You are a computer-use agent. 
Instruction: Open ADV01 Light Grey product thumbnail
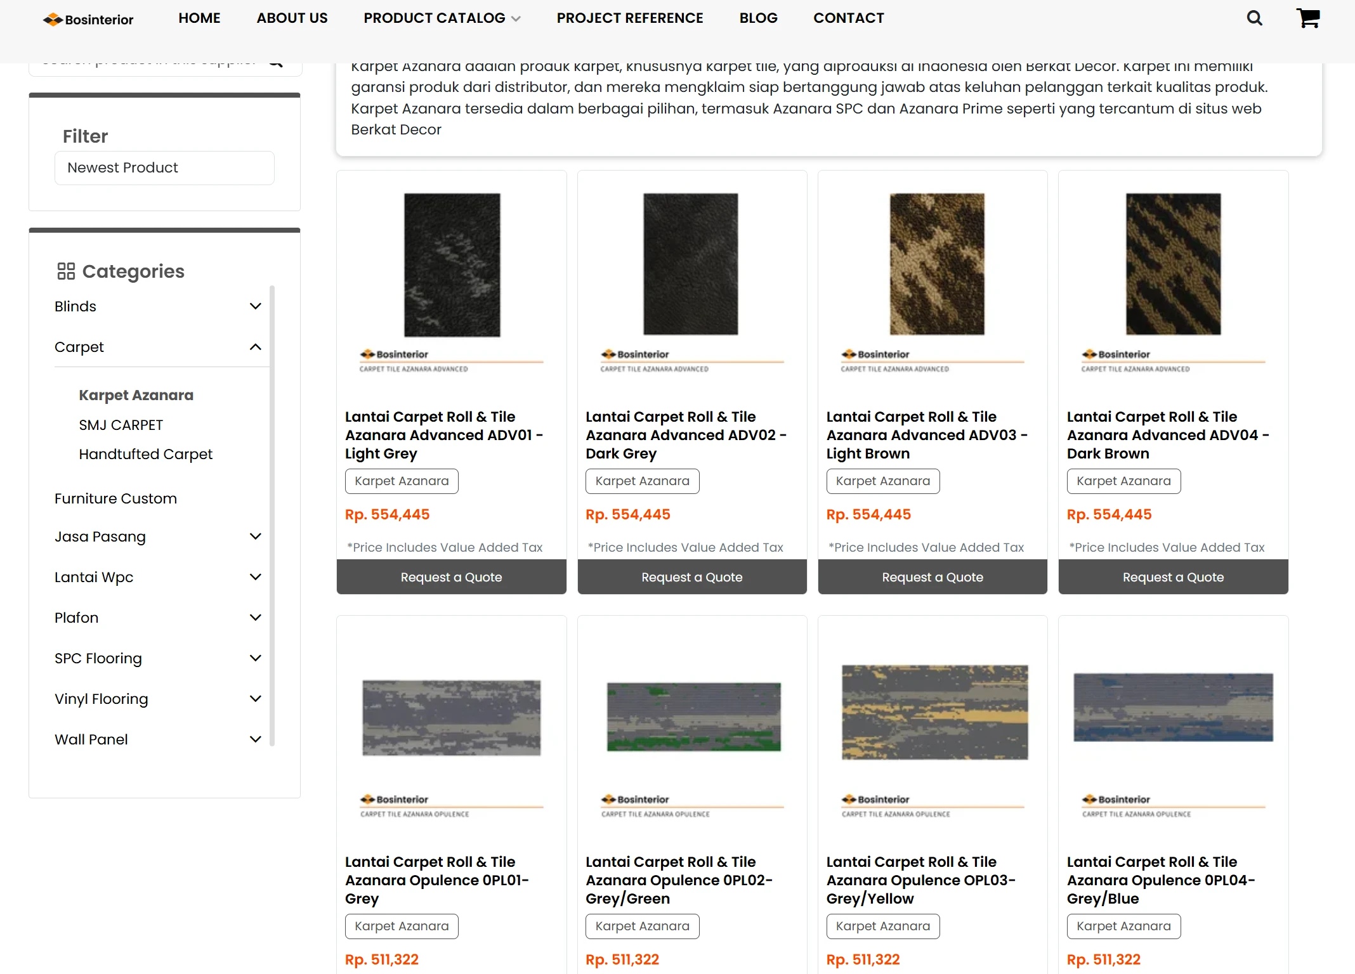click(x=452, y=283)
